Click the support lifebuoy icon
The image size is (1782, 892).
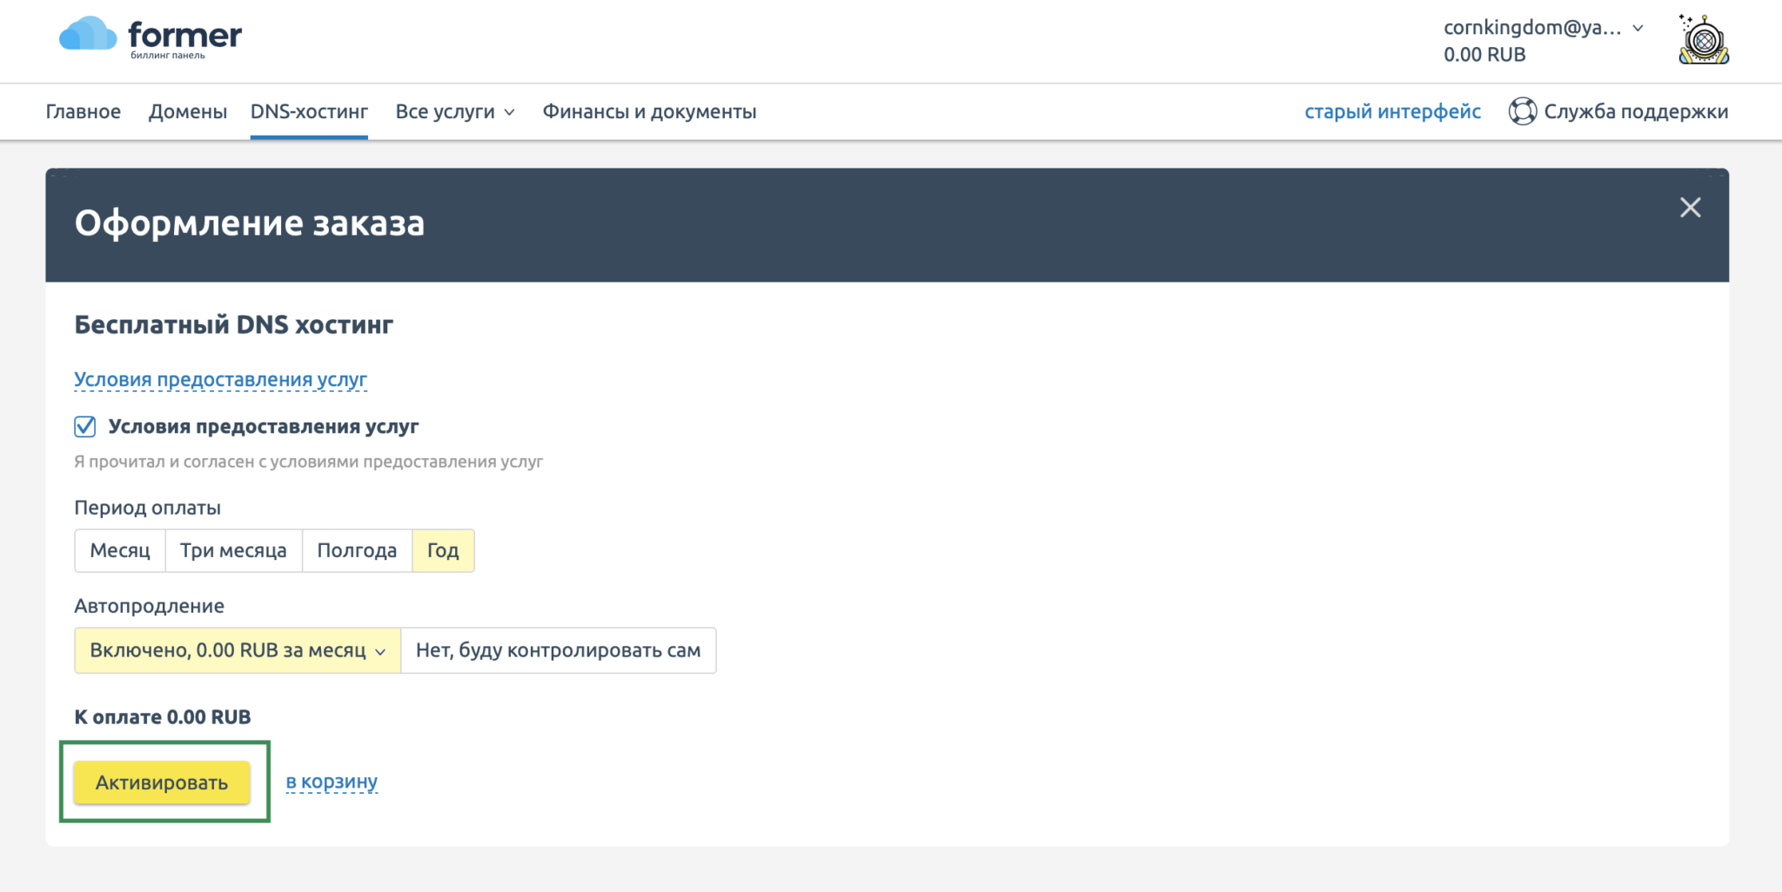(1522, 111)
